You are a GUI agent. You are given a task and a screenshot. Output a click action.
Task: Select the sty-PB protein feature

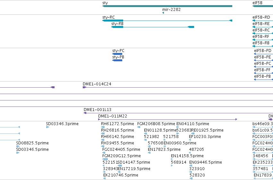click(x=117, y=60)
